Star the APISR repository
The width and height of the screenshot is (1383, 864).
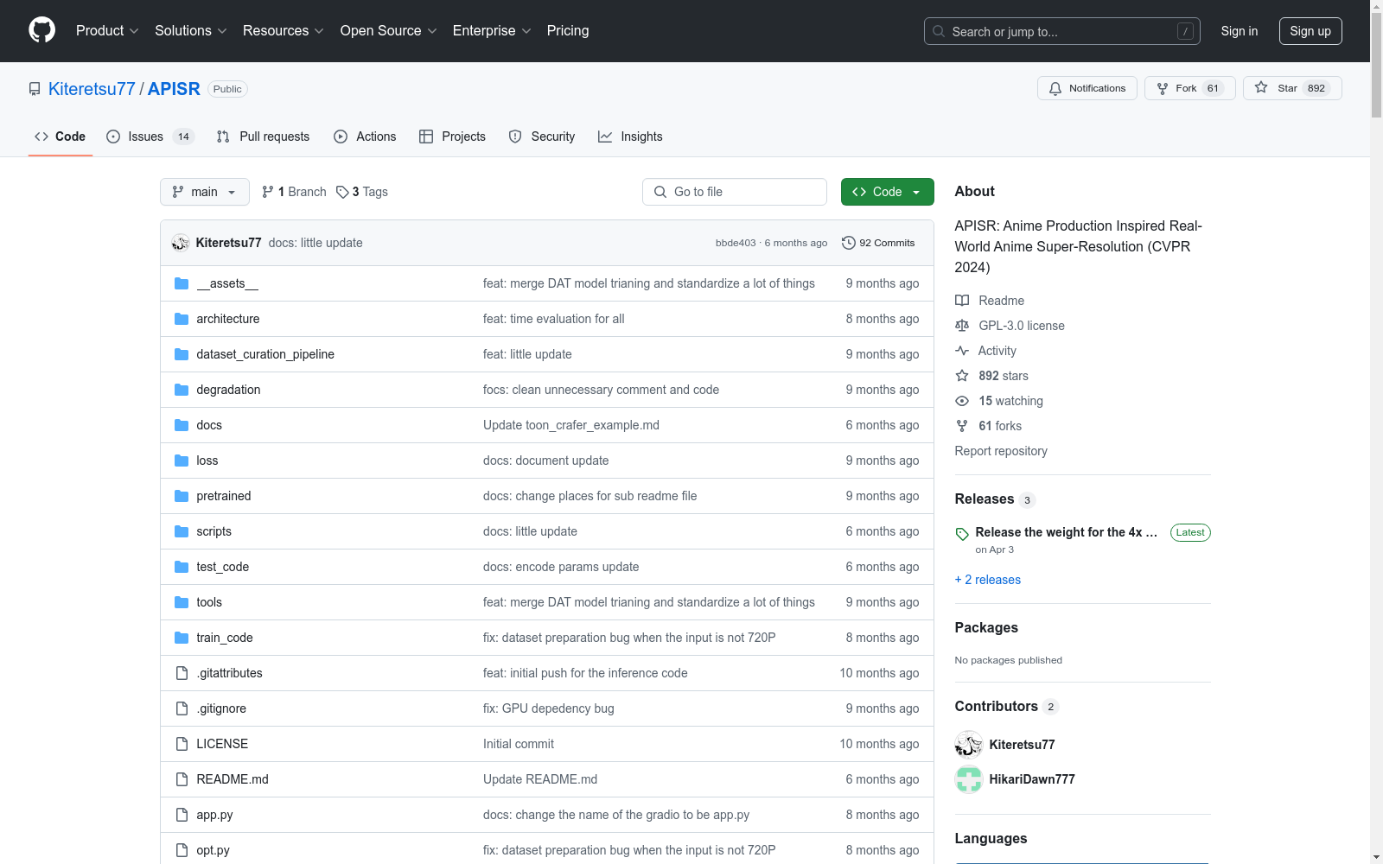(1292, 88)
